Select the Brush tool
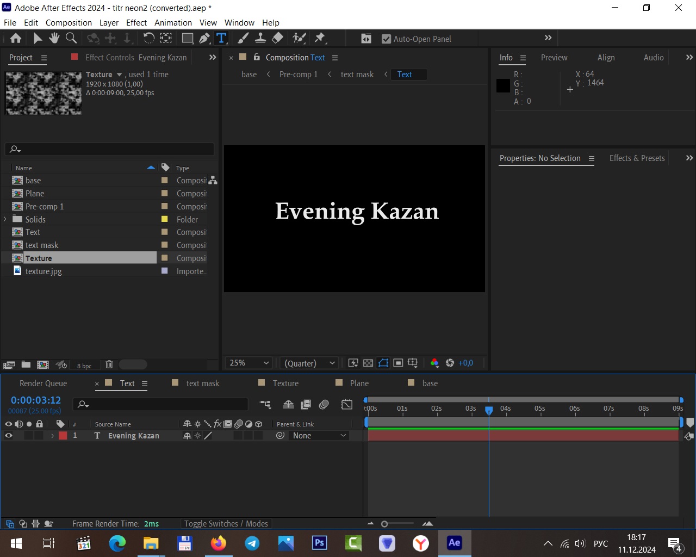 tap(243, 38)
